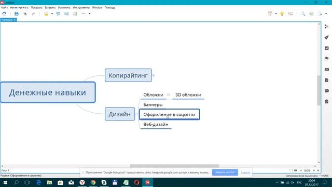Open the Image panel in the right sidebar
Image resolution: width=332 pixels, height=187 pixels.
point(327,48)
